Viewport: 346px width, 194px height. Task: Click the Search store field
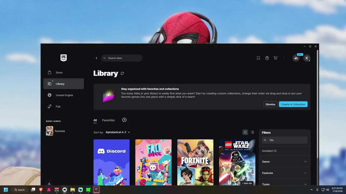pos(122,58)
